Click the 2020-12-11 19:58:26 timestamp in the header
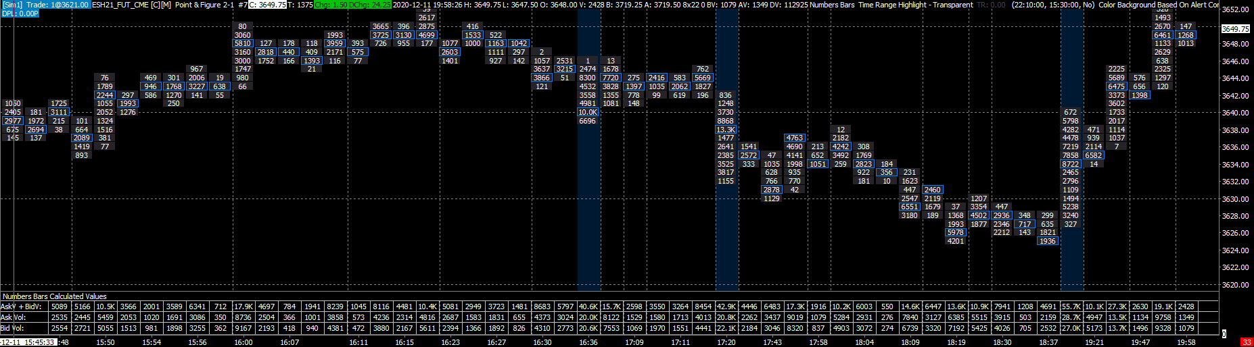The height and width of the screenshot is (347, 1254). pos(427,5)
